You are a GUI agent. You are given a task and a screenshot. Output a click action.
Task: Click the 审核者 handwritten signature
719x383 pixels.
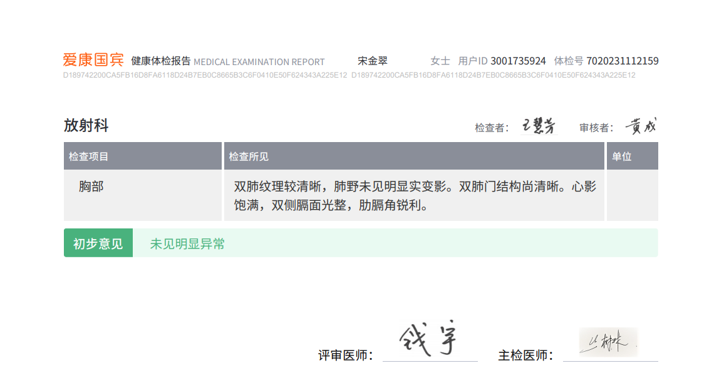pos(641,126)
